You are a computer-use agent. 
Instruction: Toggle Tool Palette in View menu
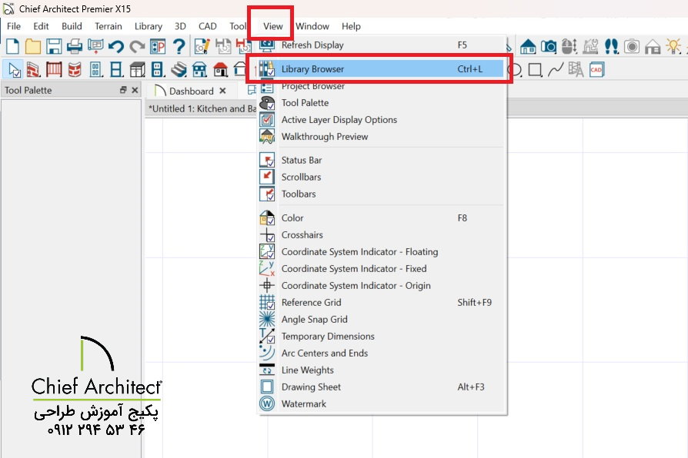[382, 102]
